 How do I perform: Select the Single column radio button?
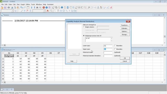click(84, 27)
